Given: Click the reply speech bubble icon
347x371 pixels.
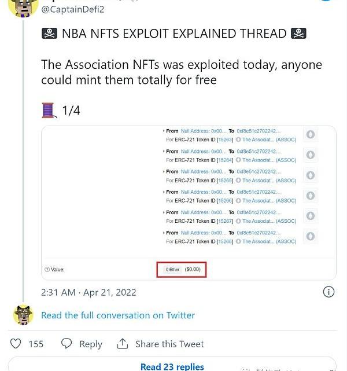Looking at the screenshot, I should (x=67, y=344).
